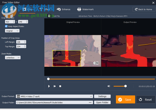Open the Output Format dropdown
Viewport: 156px width, 110px height.
pyautogui.click(x=55, y=96)
